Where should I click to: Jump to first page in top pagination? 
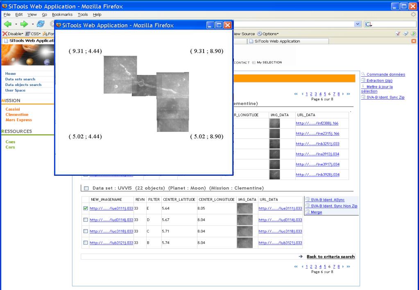tap(296, 94)
